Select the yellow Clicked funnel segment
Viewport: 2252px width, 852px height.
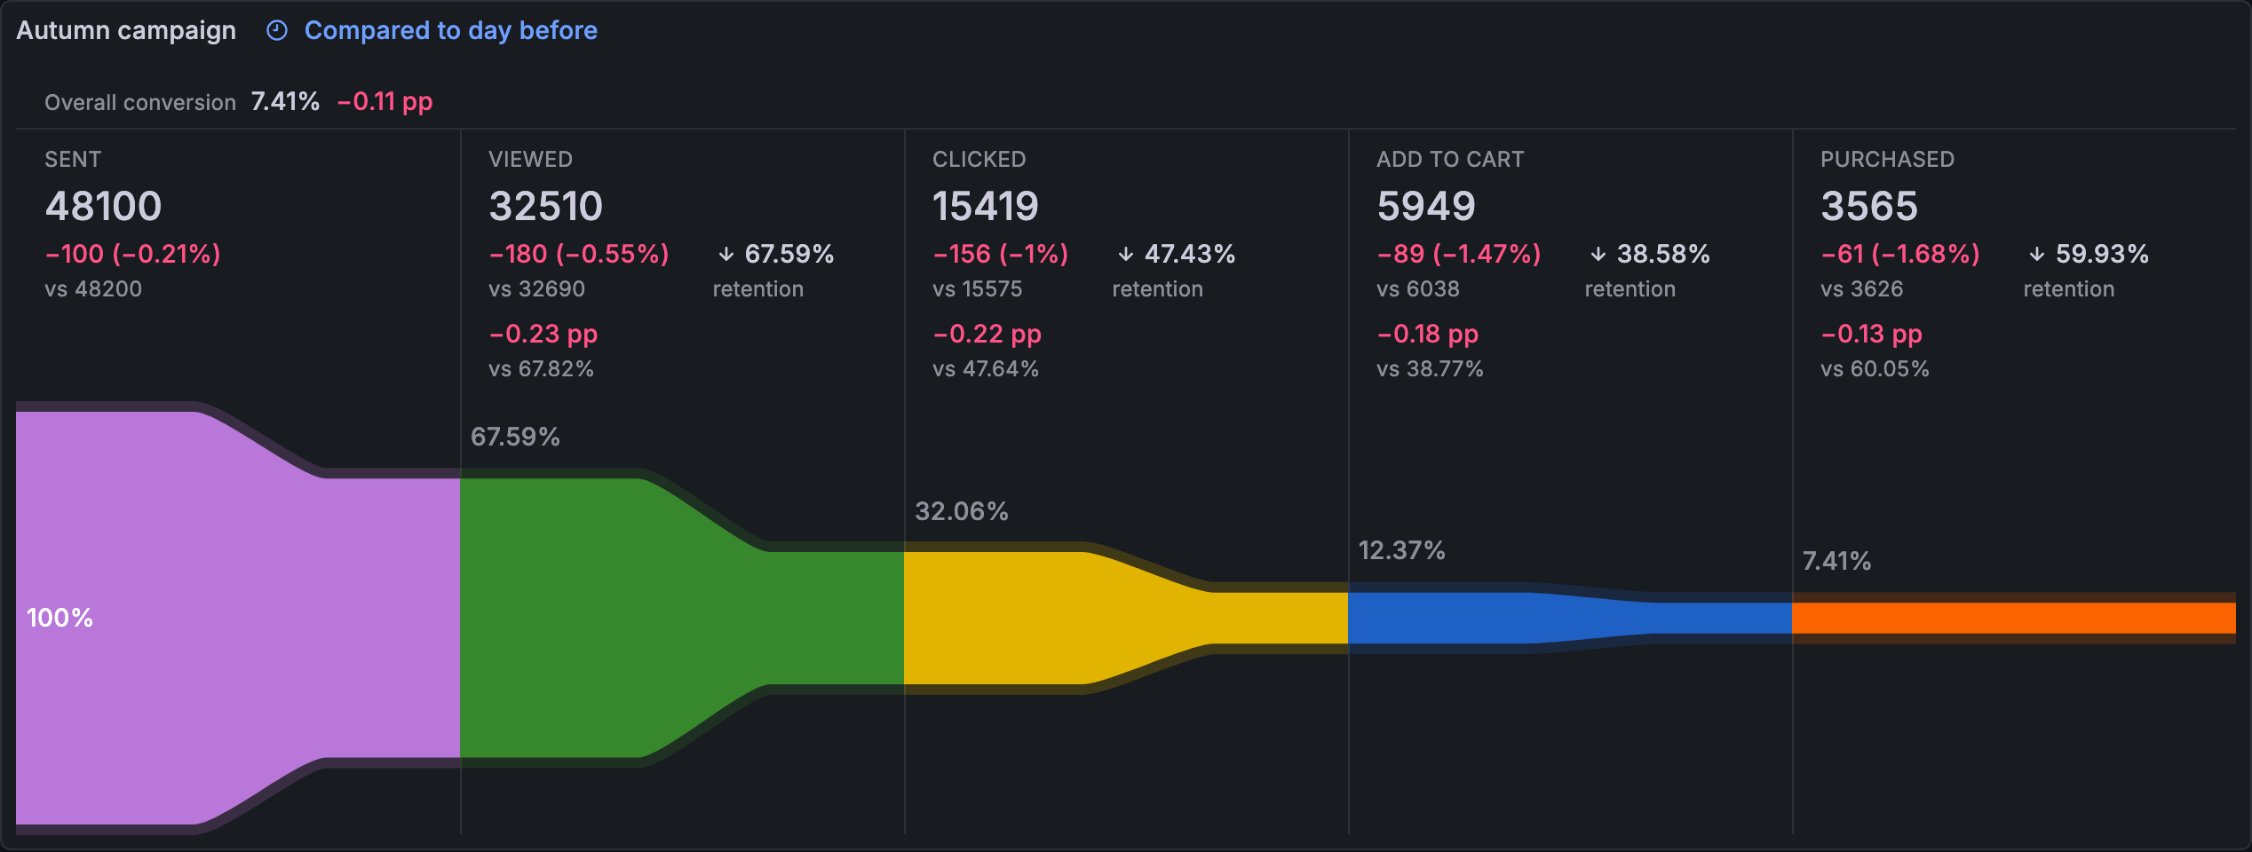(1126, 618)
